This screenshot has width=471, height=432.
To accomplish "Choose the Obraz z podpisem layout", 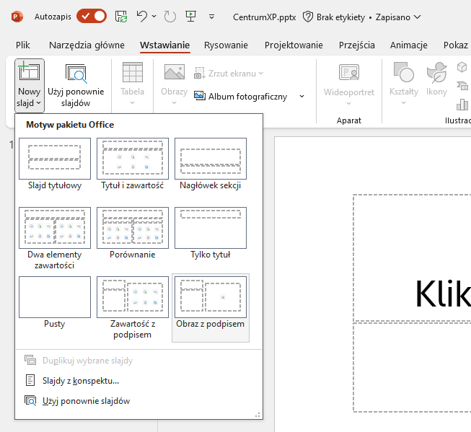I will point(211,308).
